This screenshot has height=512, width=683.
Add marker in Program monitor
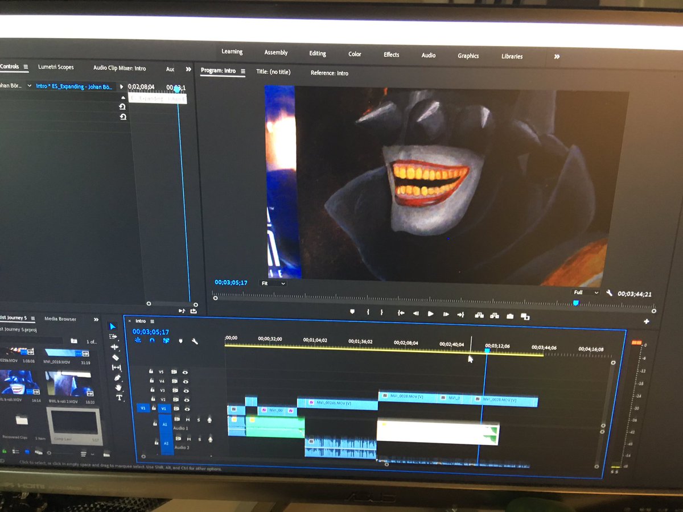[352, 312]
